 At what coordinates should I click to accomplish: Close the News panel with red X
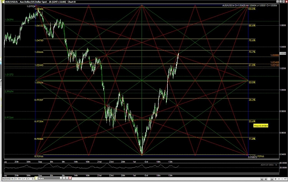[70, 178]
